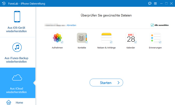Click the Erinnerungen reminders list icon
The image size is (175, 105).
point(155,38)
